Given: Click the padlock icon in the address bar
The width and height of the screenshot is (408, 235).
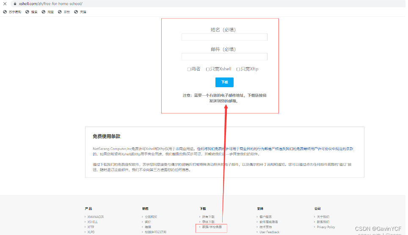Looking at the screenshot, I should pos(15,4).
